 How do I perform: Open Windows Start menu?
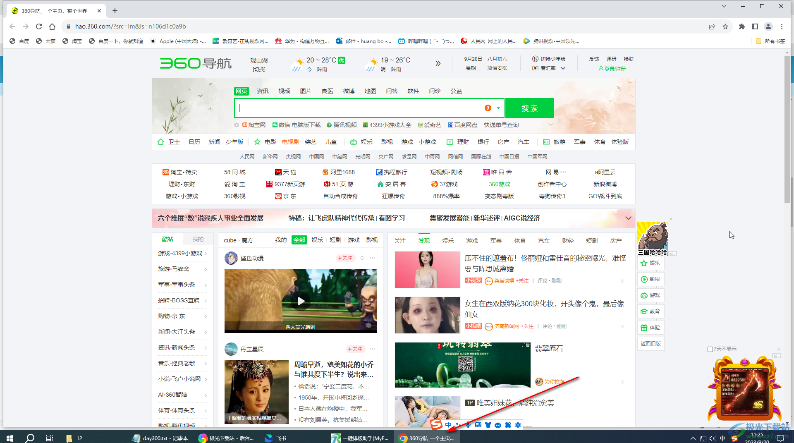tap(10, 438)
